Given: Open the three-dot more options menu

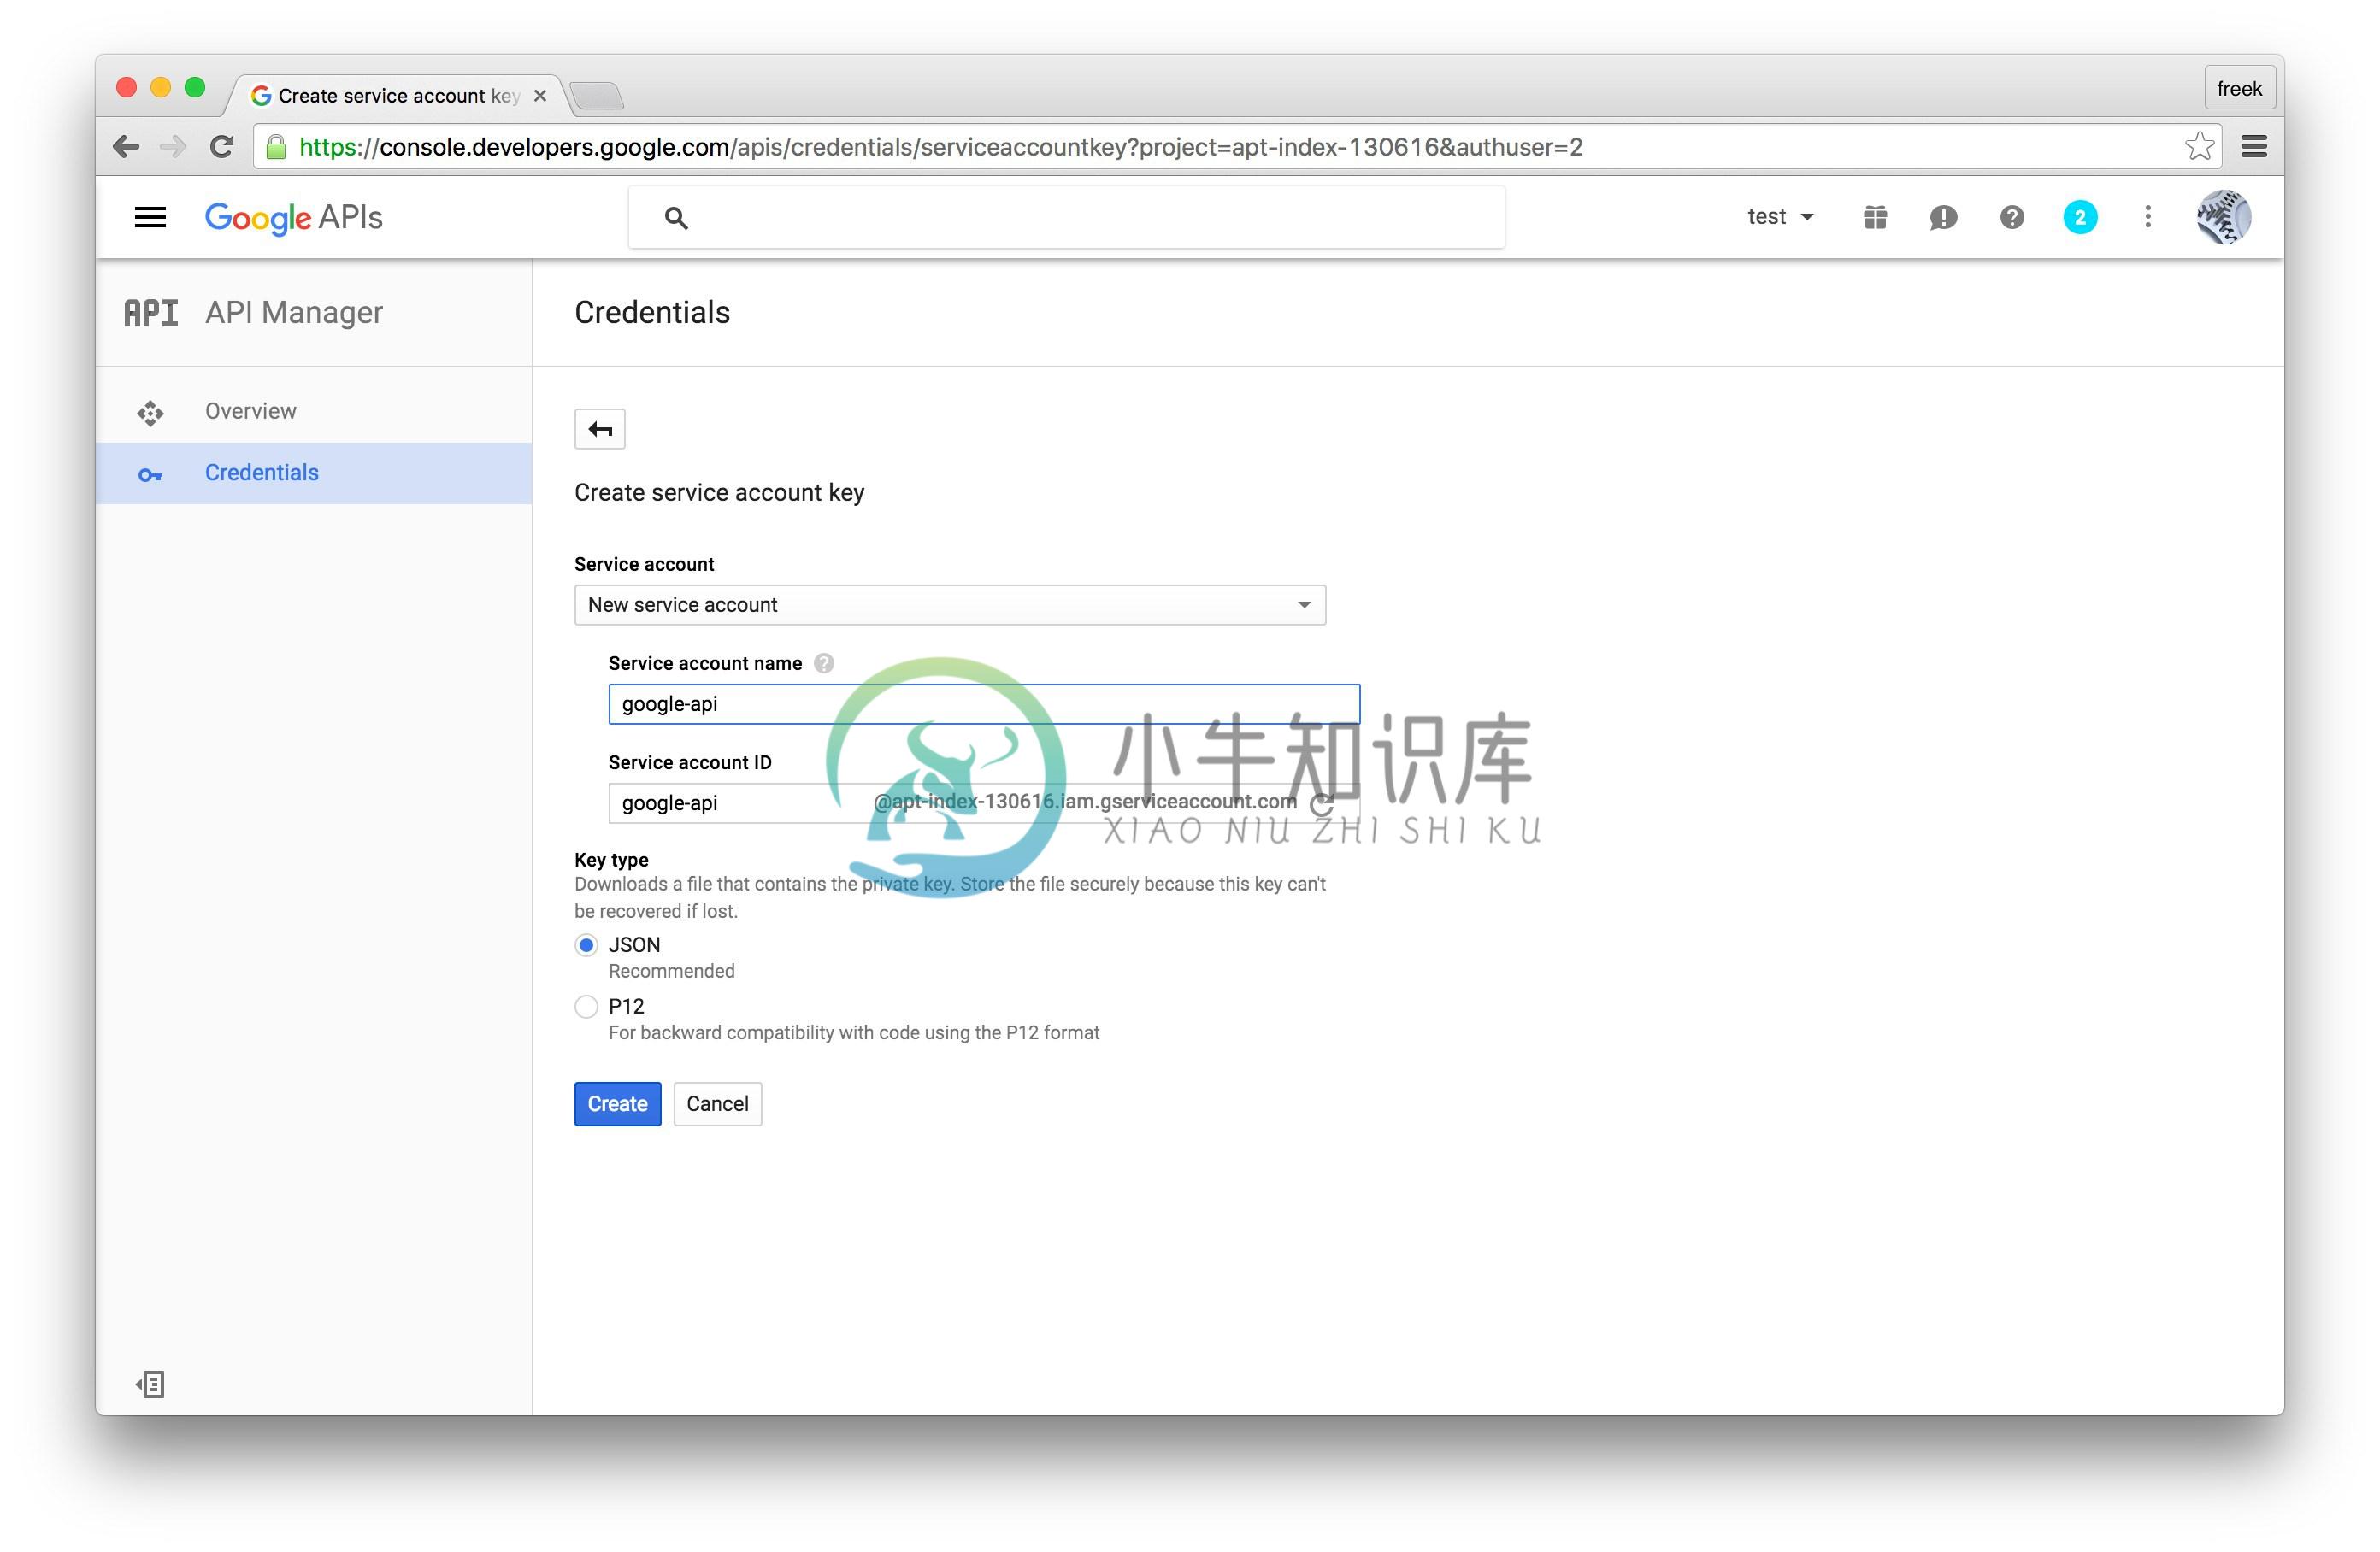Looking at the screenshot, I should (x=2148, y=217).
